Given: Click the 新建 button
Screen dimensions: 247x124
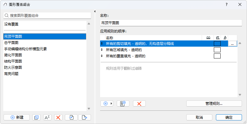Looking at the screenshot, I should pos(17,118).
